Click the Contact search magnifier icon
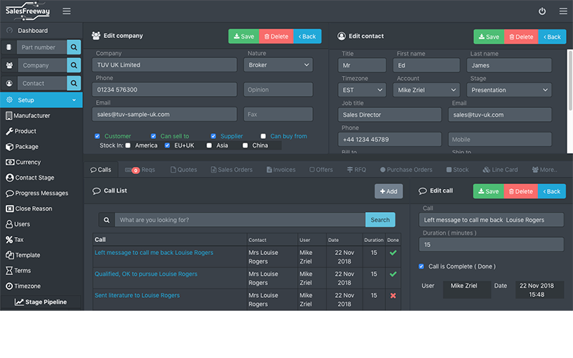This screenshot has width=573, height=358. pyautogui.click(x=74, y=83)
